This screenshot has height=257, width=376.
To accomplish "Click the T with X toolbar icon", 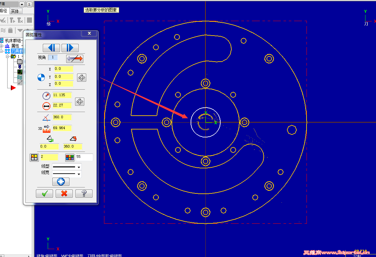I will pos(20,20).
